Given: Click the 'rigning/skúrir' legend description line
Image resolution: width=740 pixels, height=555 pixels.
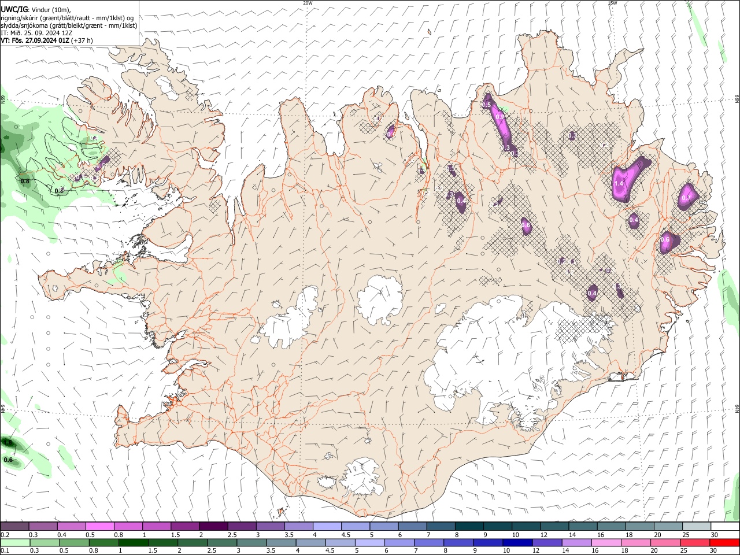Looking at the screenshot, I should 66,18.
